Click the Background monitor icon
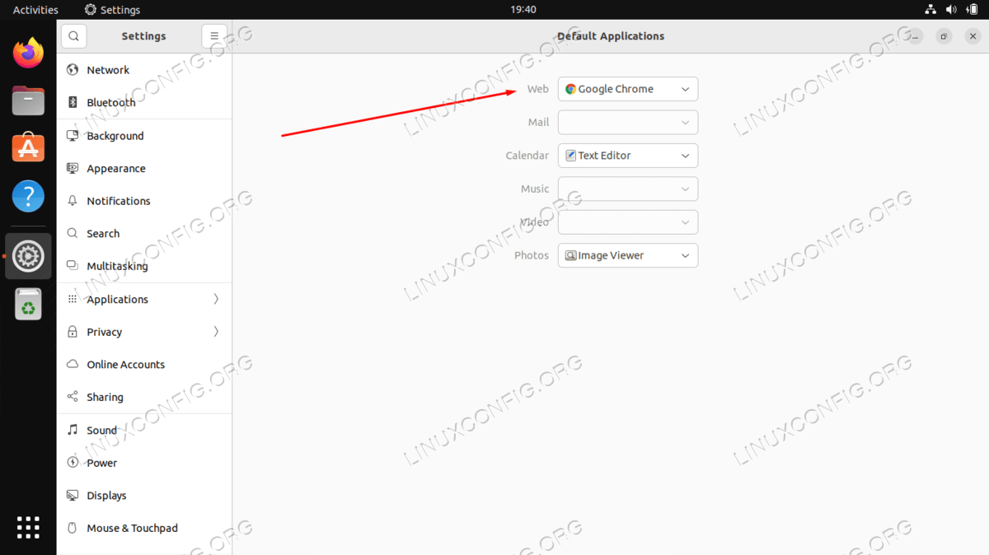 73,136
